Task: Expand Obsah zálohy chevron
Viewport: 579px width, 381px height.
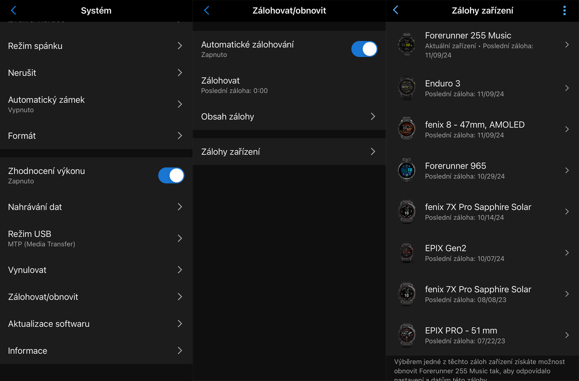Action: point(373,116)
